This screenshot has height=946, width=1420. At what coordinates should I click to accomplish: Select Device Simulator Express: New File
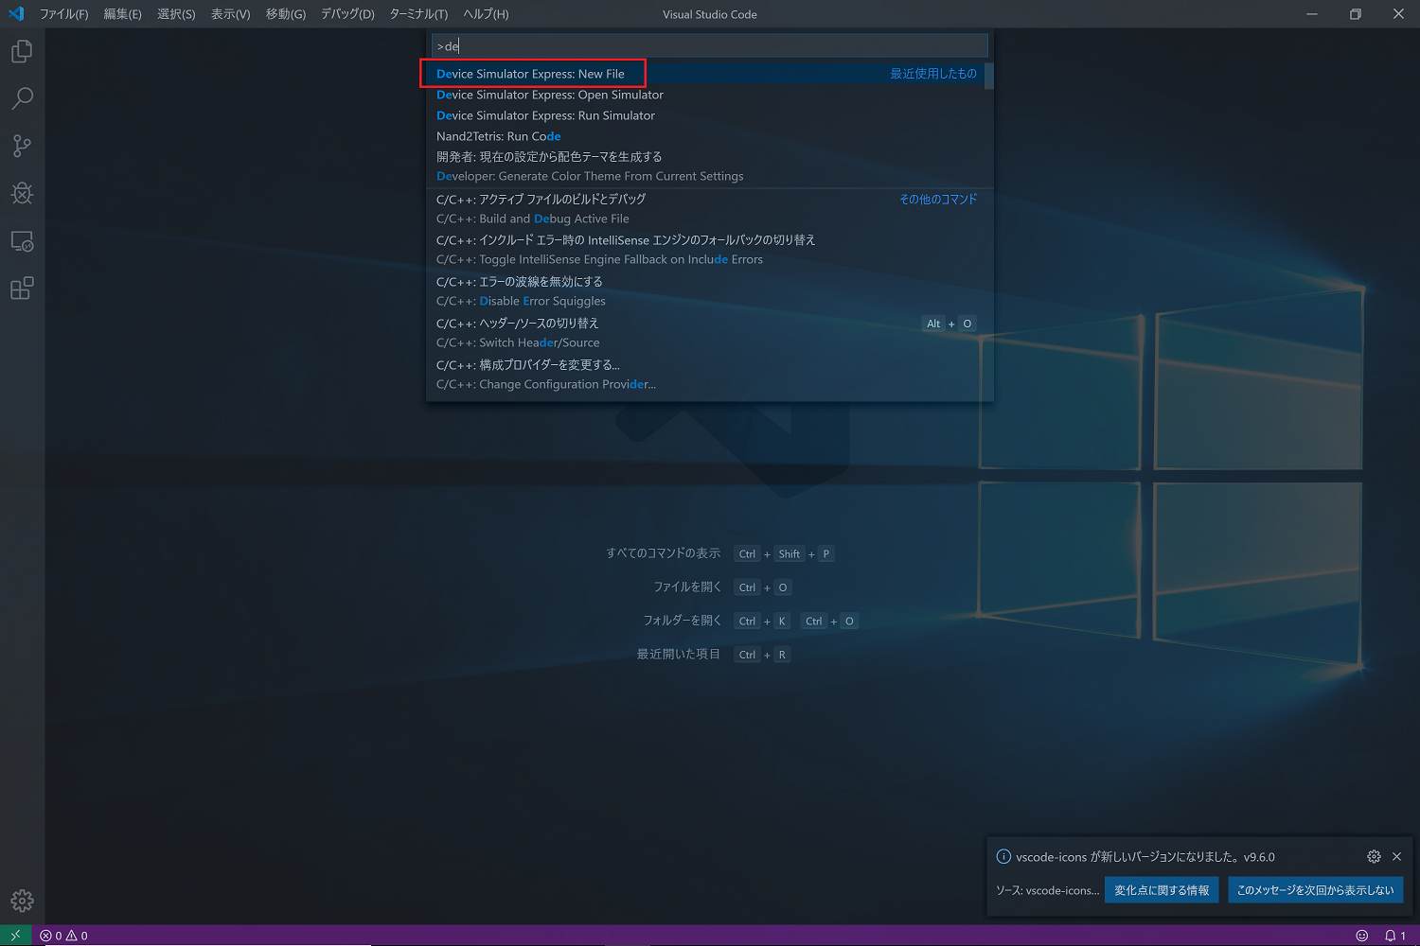pos(705,74)
